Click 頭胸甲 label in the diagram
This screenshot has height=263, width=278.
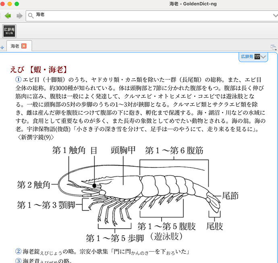(x=123, y=150)
